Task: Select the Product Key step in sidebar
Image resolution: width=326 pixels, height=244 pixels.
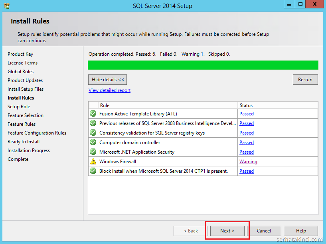Action: pos(20,54)
